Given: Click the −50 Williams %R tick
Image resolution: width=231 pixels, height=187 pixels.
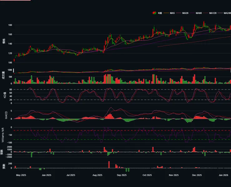Looking at the screenshot, I should (x=10, y=135).
